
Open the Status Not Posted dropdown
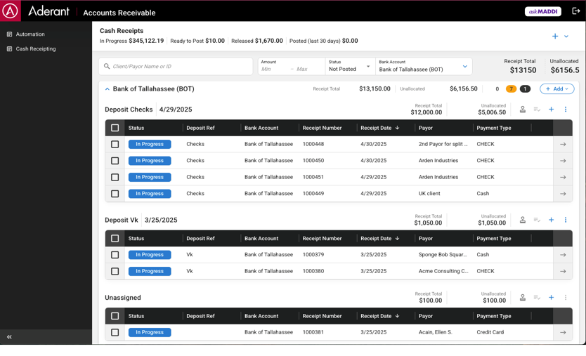point(350,66)
